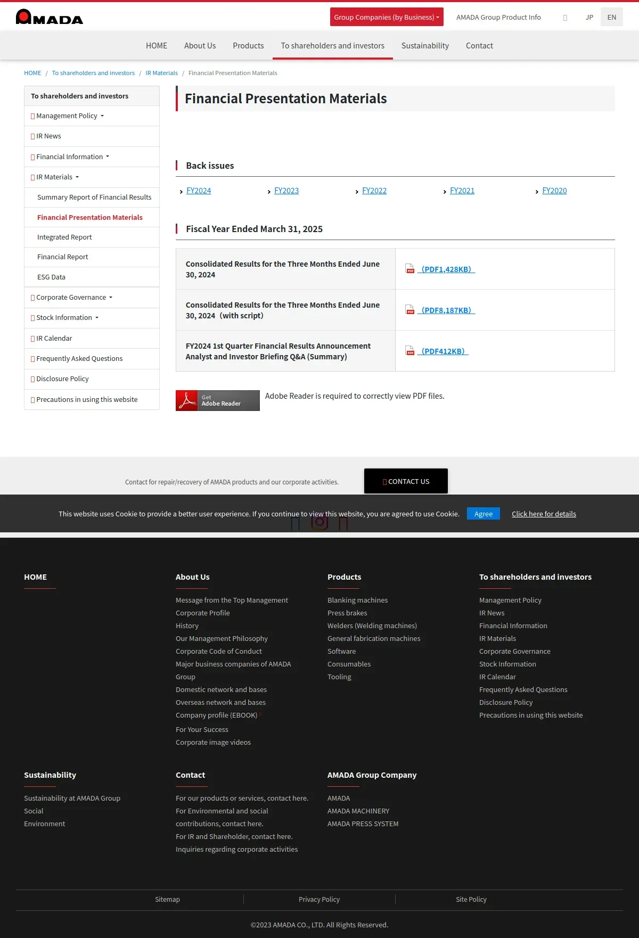Click the search icon beside JP
Screen dimensions: 639x938
565,18
